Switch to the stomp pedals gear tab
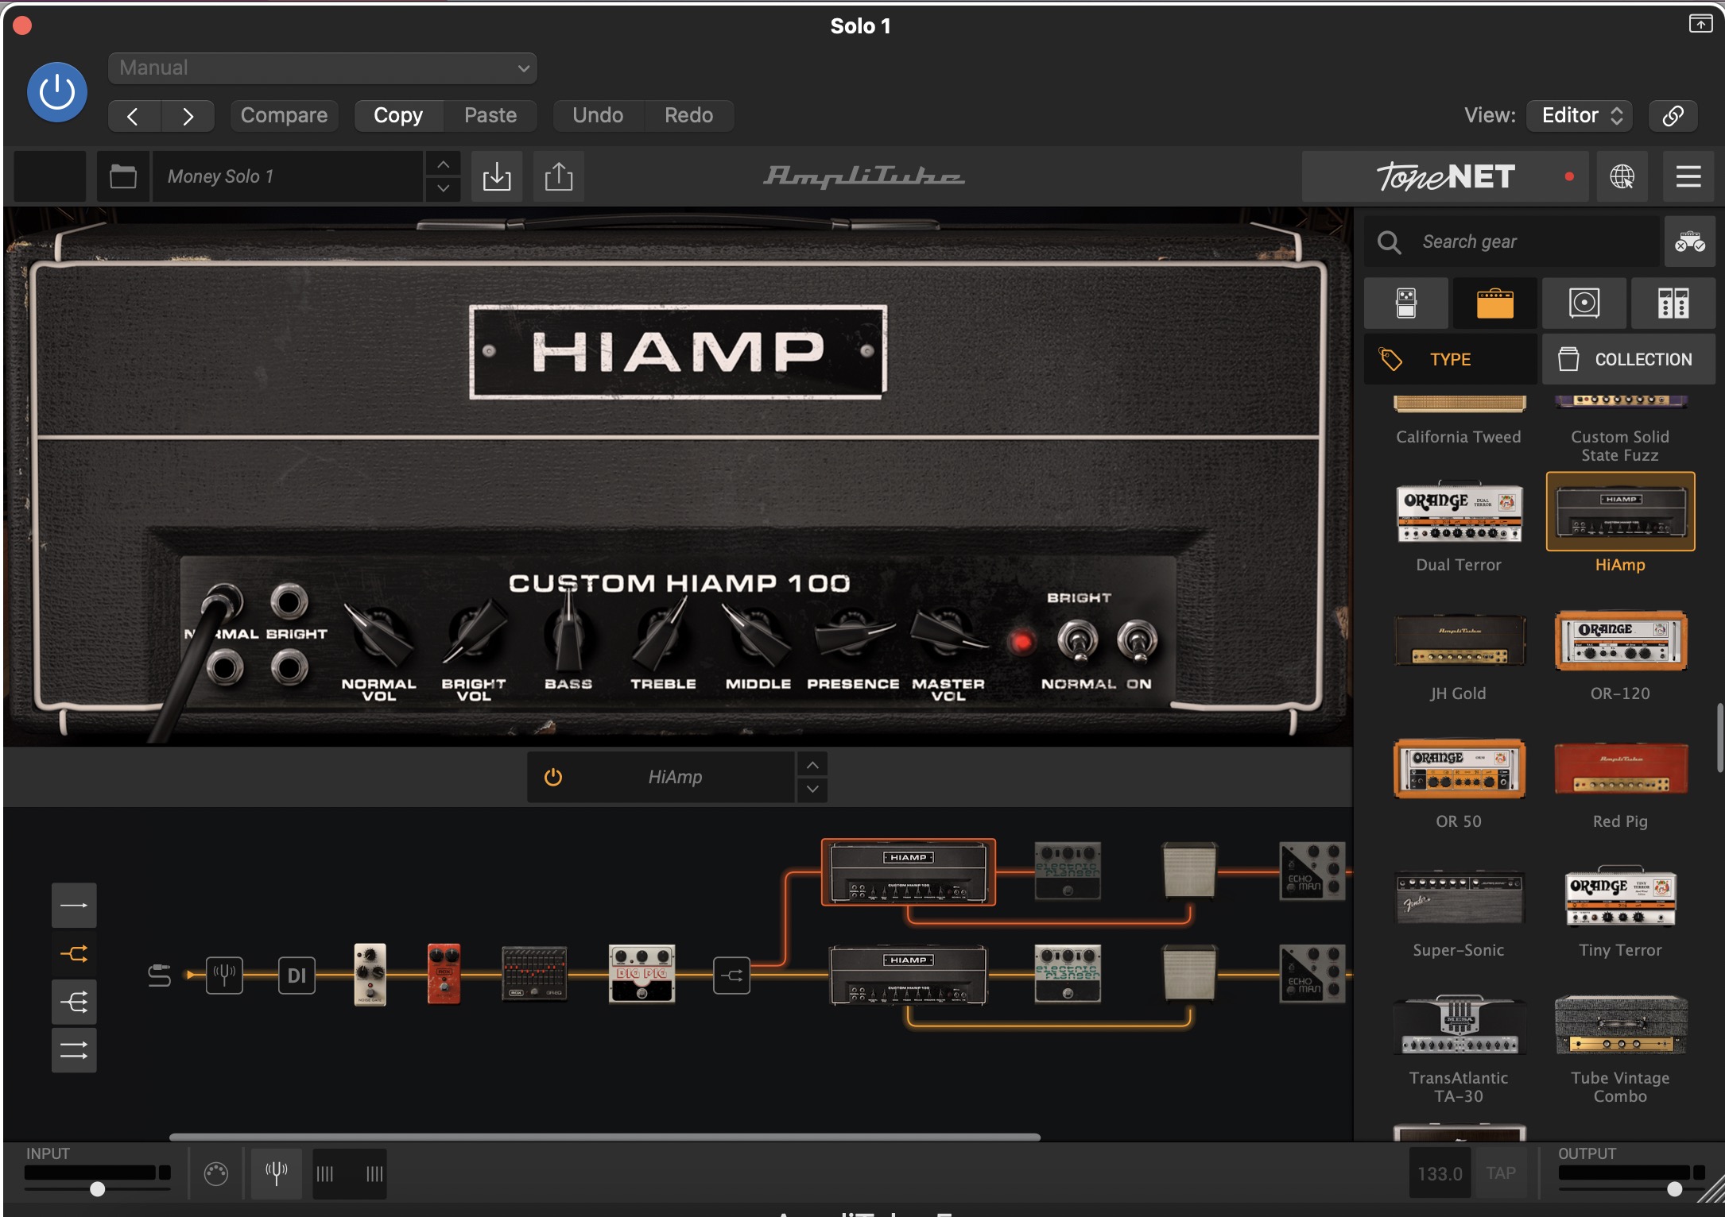 point(1406,303)
